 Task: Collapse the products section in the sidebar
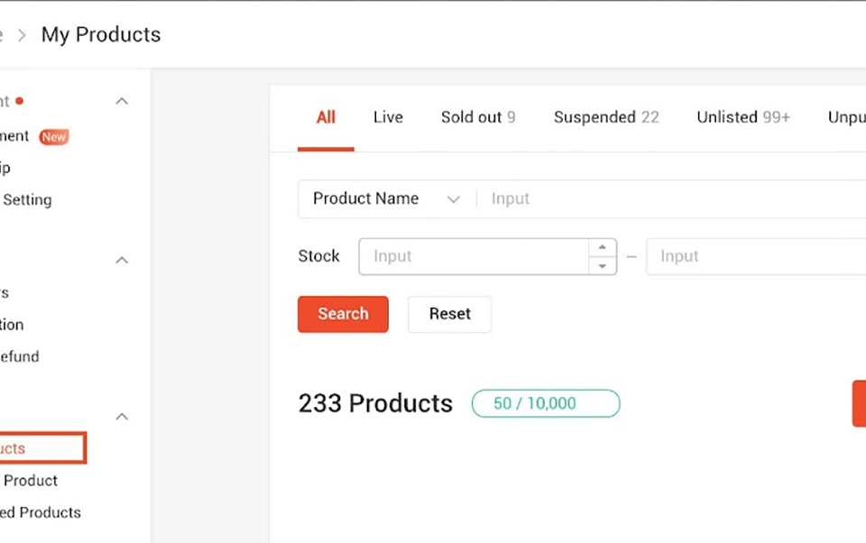click(122, 416)
